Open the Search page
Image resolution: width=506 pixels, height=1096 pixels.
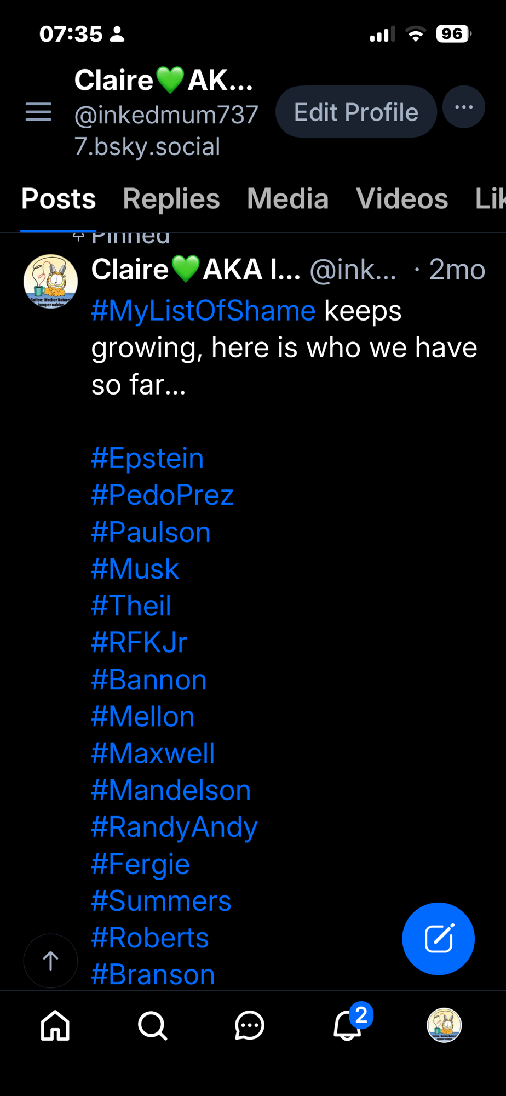(x=152, y=1025)
